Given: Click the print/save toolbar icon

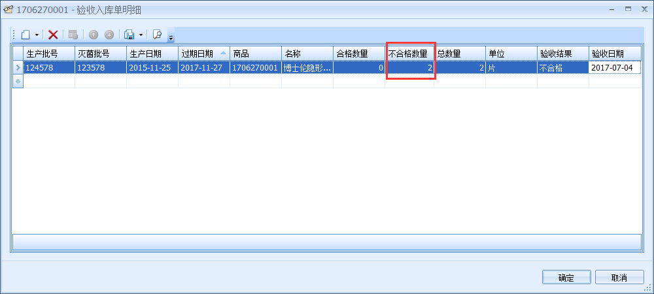Looking at the screenshot, I should click(129, 35).
